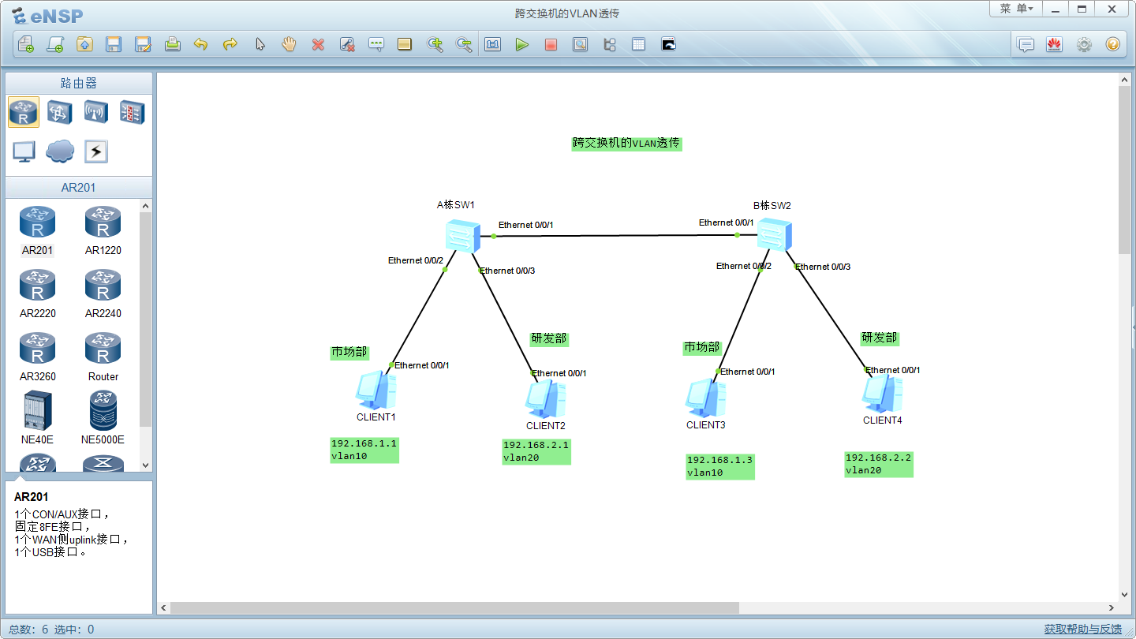Select the delete-all-connections tool
The image size is (1136, 639).
pyautogui.click(x=347, y=45)
